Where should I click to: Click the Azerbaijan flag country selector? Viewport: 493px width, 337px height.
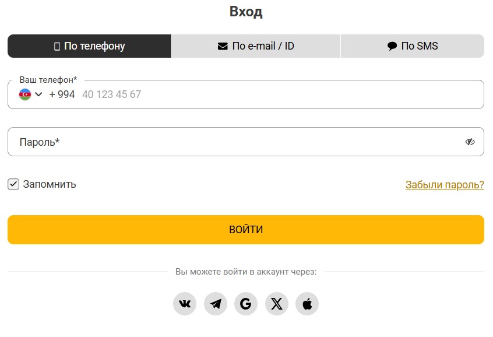tap(25, 94)
